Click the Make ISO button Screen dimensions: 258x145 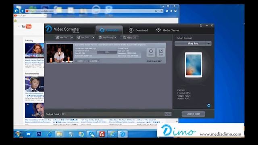point(129,37)
